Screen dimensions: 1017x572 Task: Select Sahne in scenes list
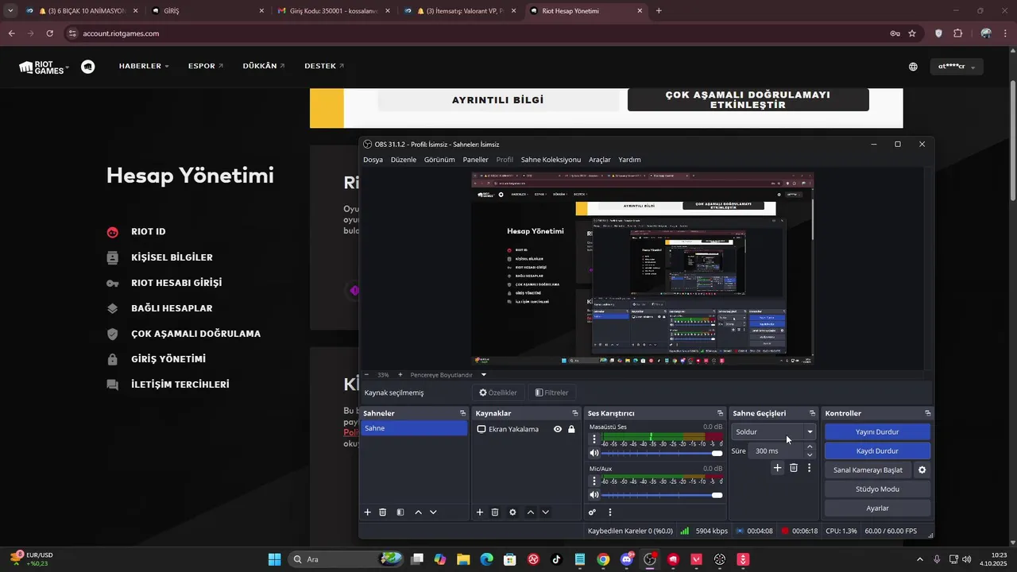coord(414,428)
